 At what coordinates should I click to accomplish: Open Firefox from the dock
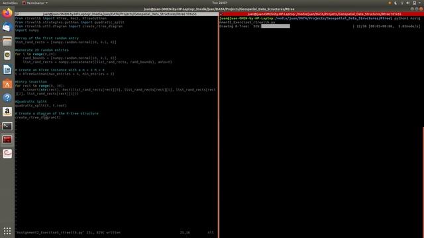point(7,13)
